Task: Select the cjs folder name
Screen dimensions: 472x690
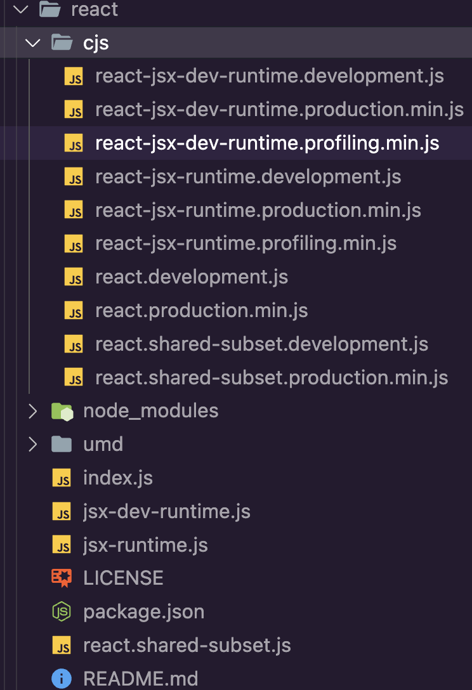Action: pos(96,43)
